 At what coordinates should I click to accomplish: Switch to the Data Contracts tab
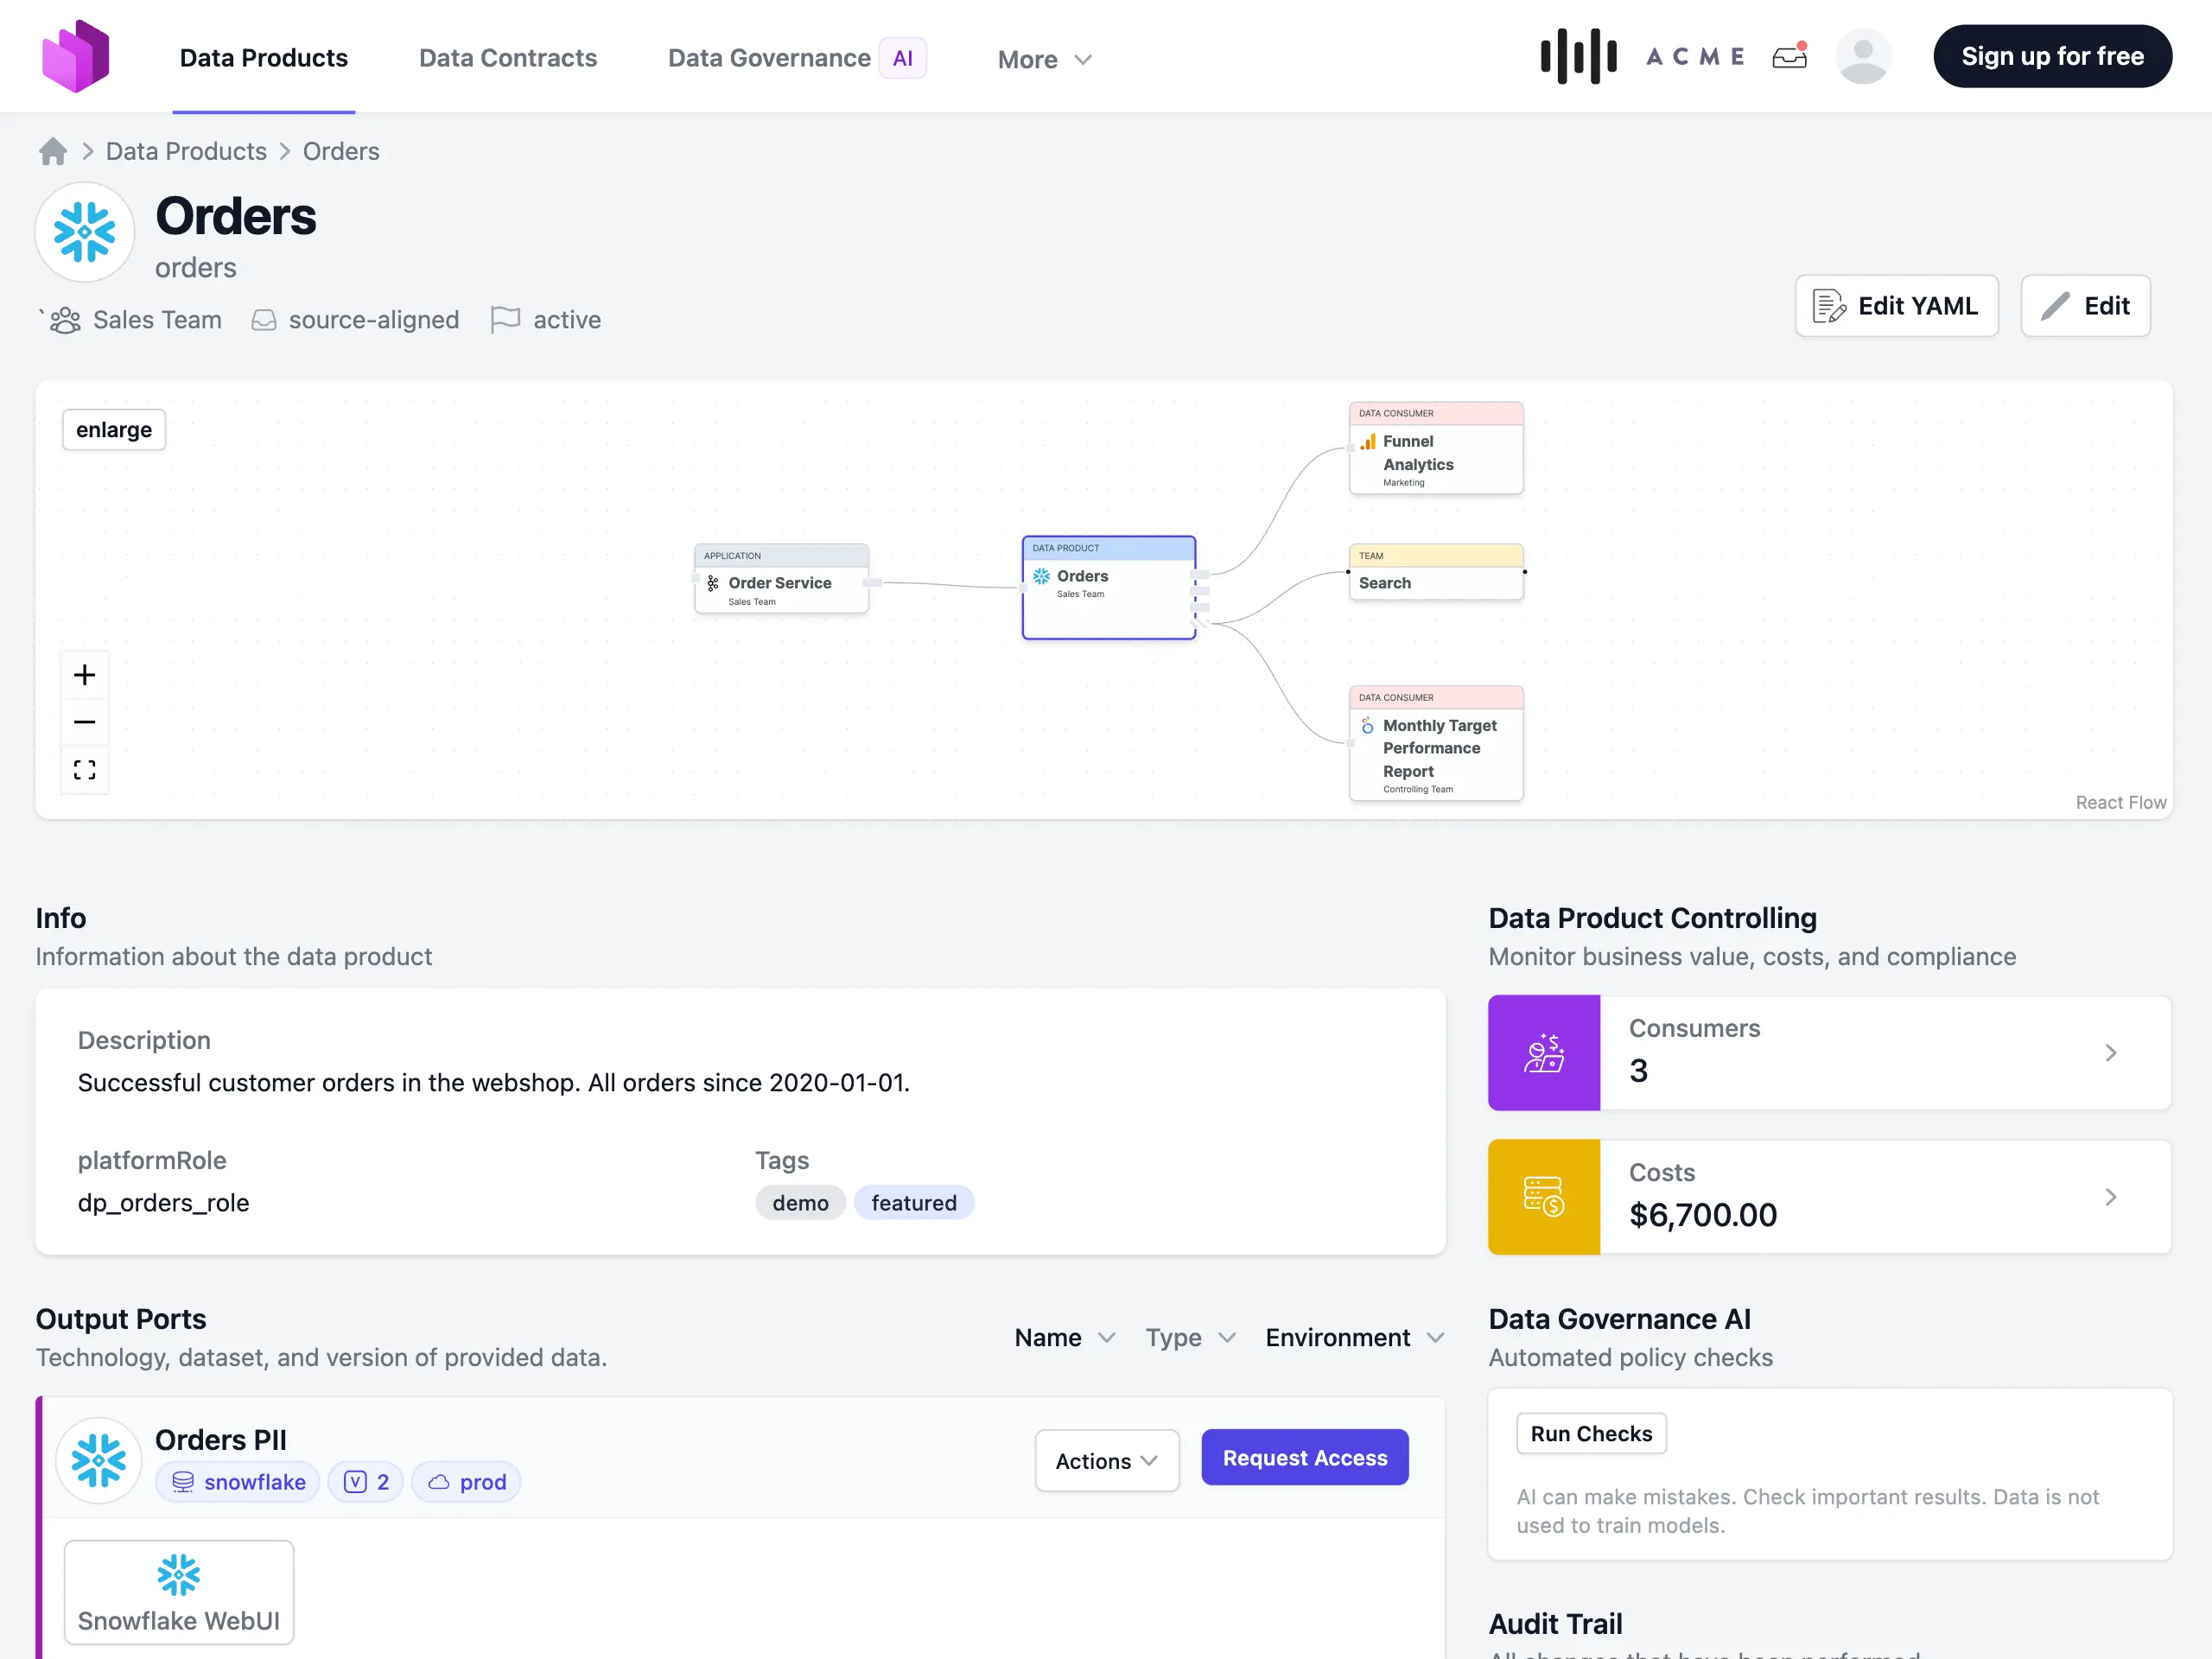(x=507, y=57)
